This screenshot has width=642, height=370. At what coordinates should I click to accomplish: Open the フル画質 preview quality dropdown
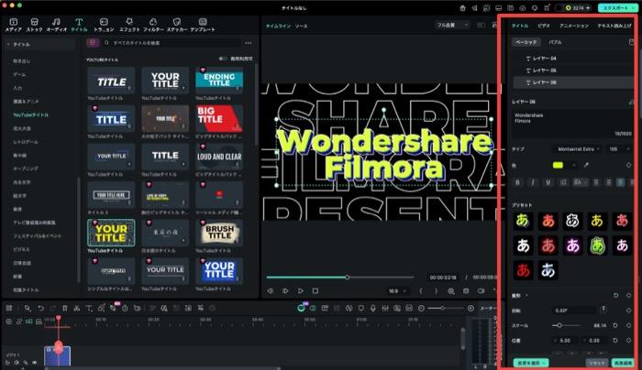click(452, 26)
